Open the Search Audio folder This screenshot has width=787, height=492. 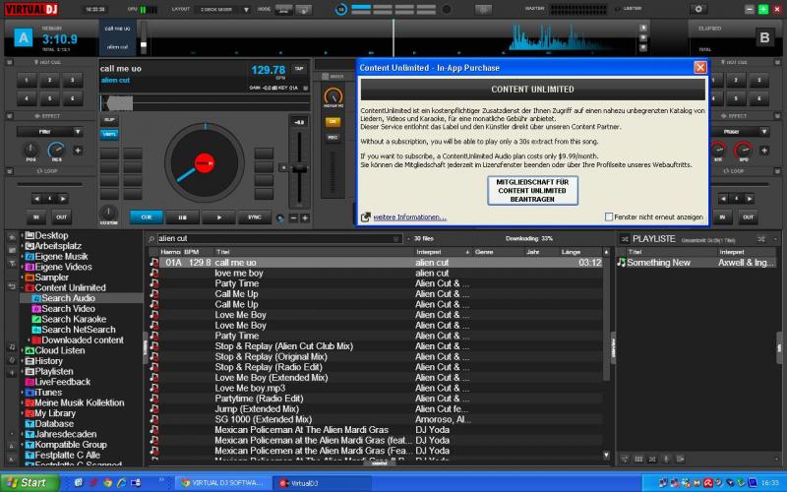[x=68, y=298]
